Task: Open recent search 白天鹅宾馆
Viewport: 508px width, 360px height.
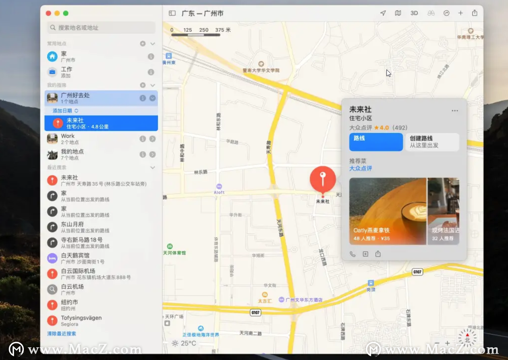Action: coord(101,258)
